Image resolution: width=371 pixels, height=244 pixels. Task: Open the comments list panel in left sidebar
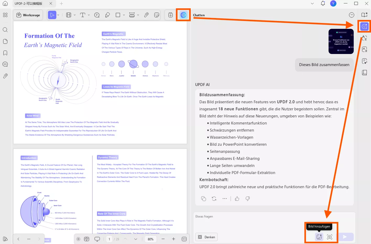[5, 64]
